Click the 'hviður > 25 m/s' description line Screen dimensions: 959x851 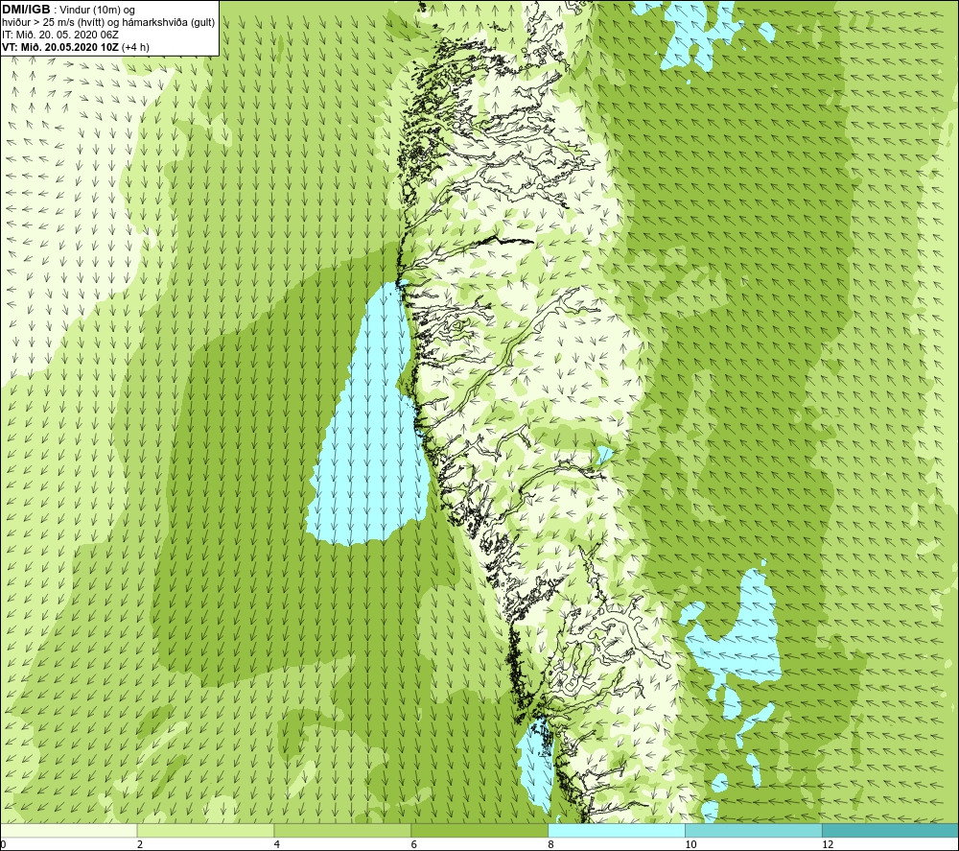109,23
